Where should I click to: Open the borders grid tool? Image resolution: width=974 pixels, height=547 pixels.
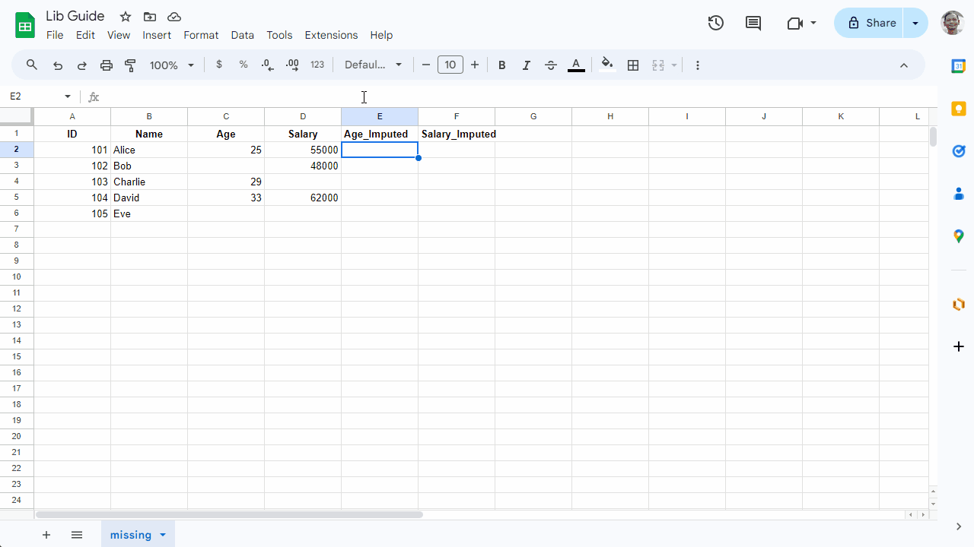[x=633, y=65]
